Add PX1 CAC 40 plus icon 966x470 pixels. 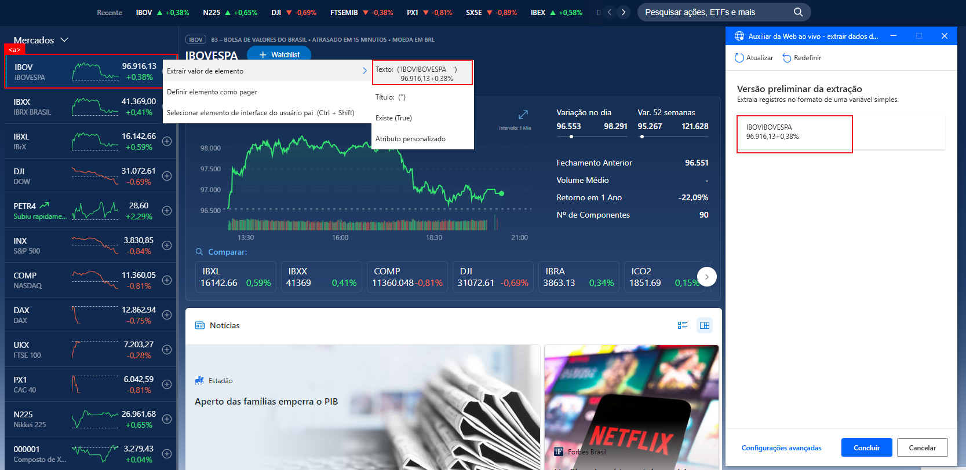[x=167, y=384]
